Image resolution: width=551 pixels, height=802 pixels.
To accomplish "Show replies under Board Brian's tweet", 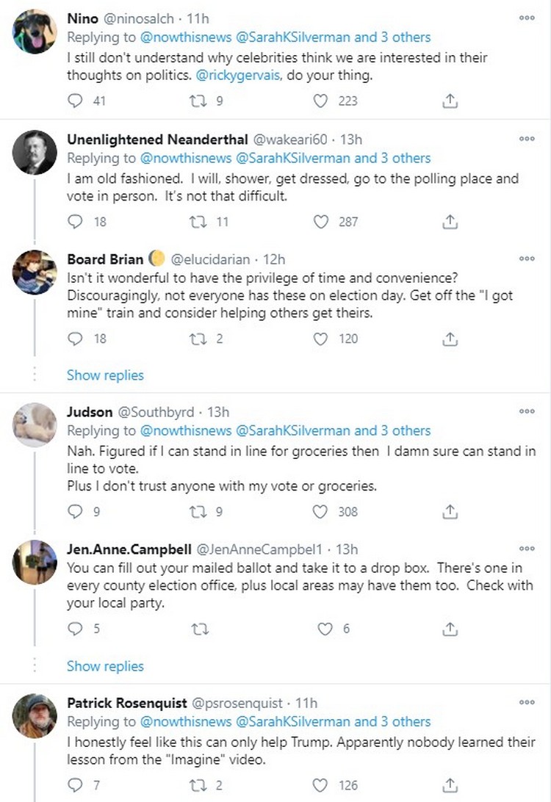I will tap(105, 375).
